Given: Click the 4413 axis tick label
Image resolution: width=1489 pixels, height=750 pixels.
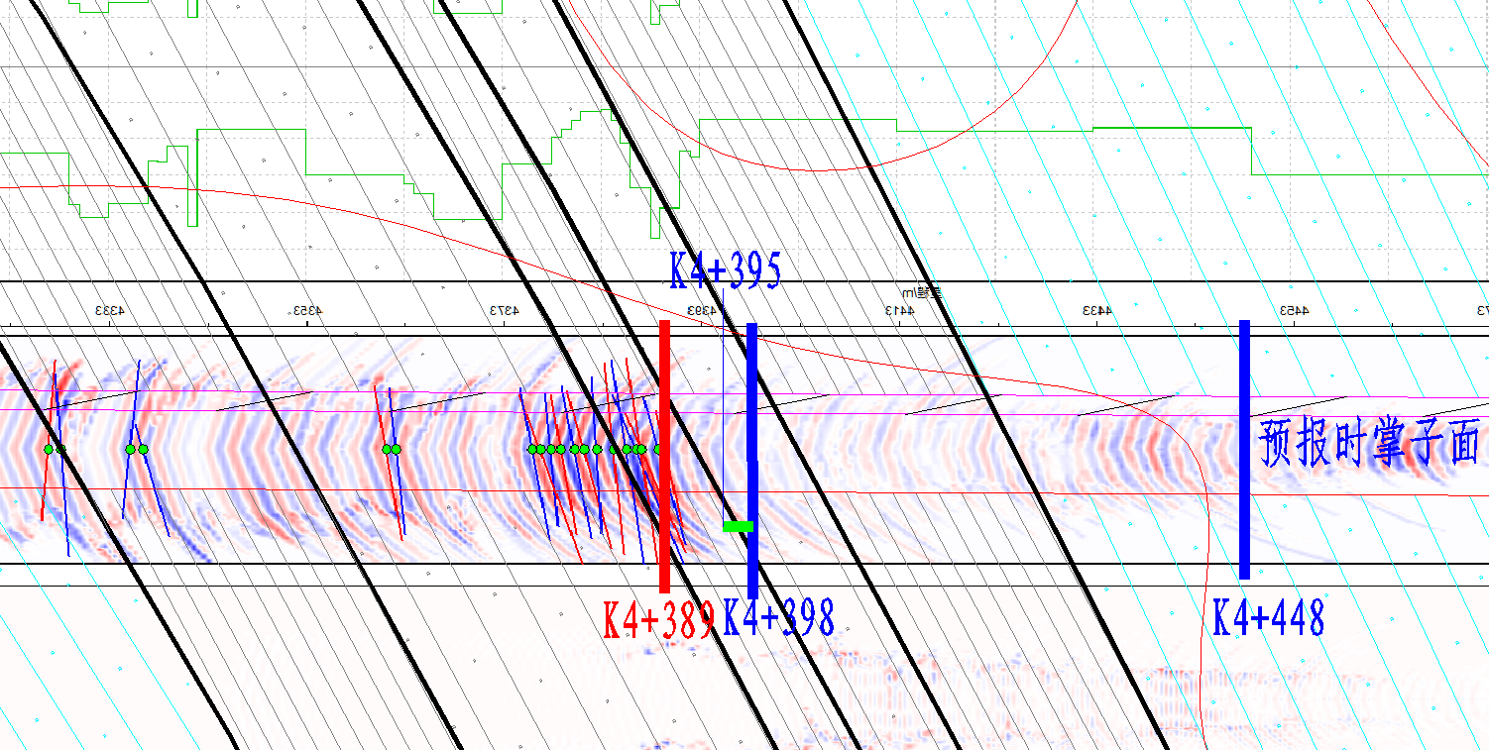Looking at the screenshot, I should coord(900,311).
